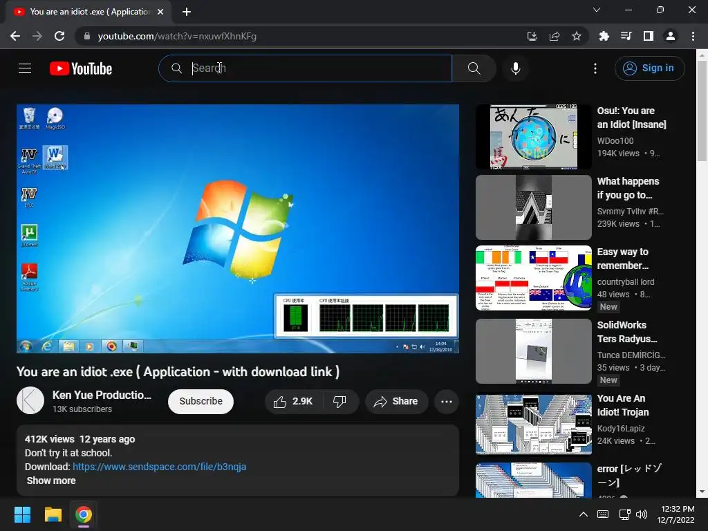Focus the YouTube search field
708x531 pixels.
pyautogui.click(x=305, y=68)
